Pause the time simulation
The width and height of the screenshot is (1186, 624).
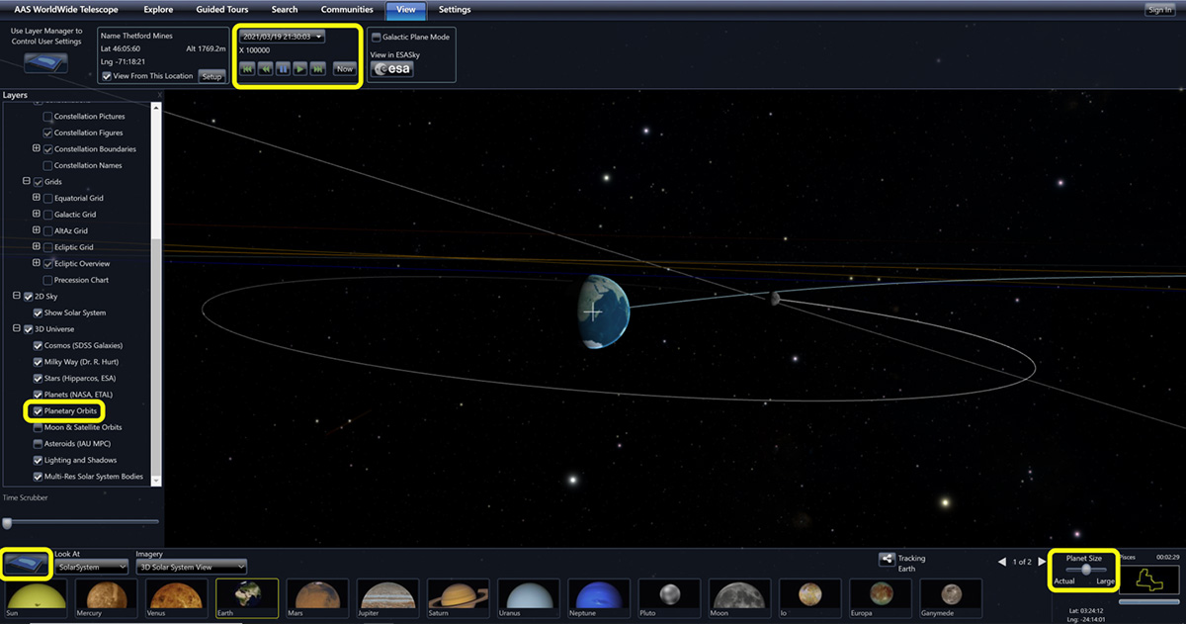point(283,69)
